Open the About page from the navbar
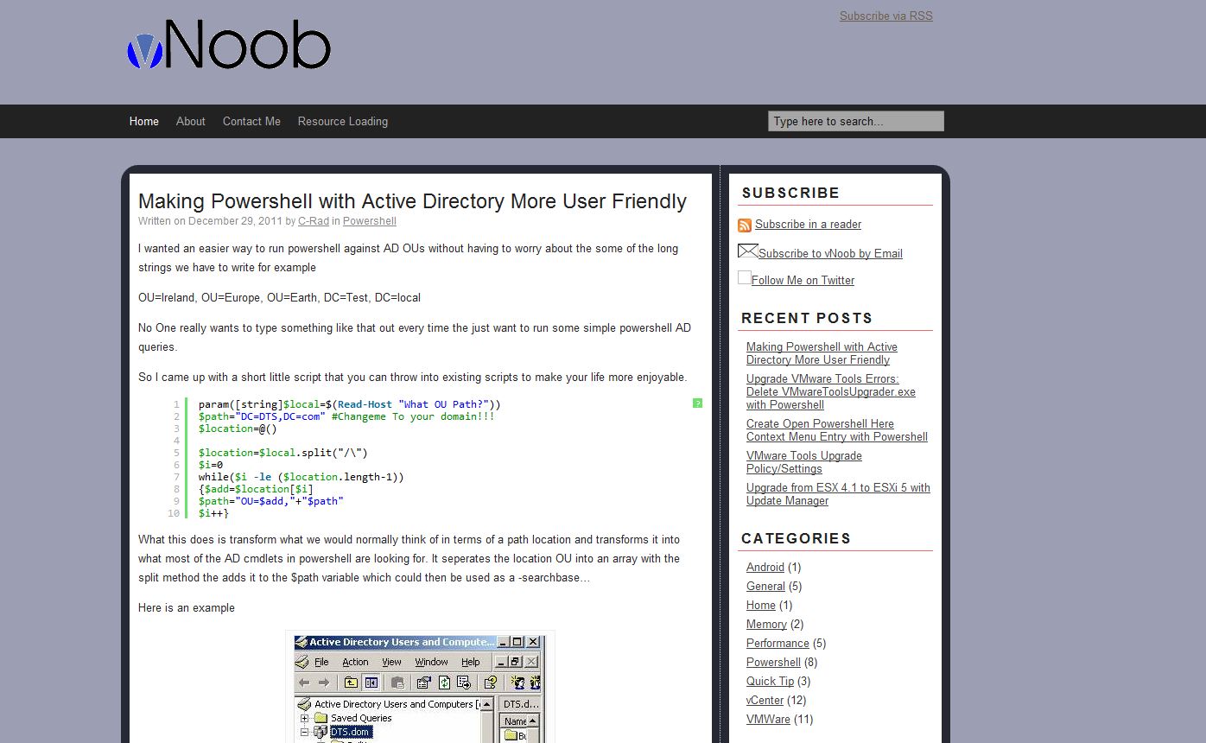Image resolution: width=1206 pixels, height=743 pixels. point(190,121)
